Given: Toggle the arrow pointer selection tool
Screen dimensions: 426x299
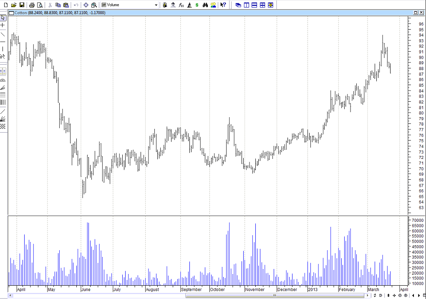Looking at the screenshot, I should (x=3, y=18).
